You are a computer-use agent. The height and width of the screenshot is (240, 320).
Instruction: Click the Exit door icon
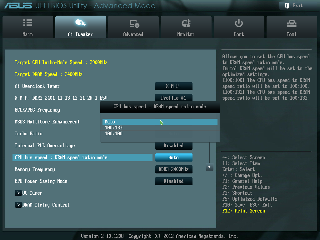pos(287,6)
